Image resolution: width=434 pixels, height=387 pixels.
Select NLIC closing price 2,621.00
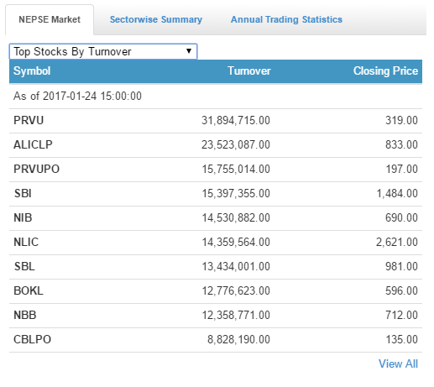click(x=397, y=242)
